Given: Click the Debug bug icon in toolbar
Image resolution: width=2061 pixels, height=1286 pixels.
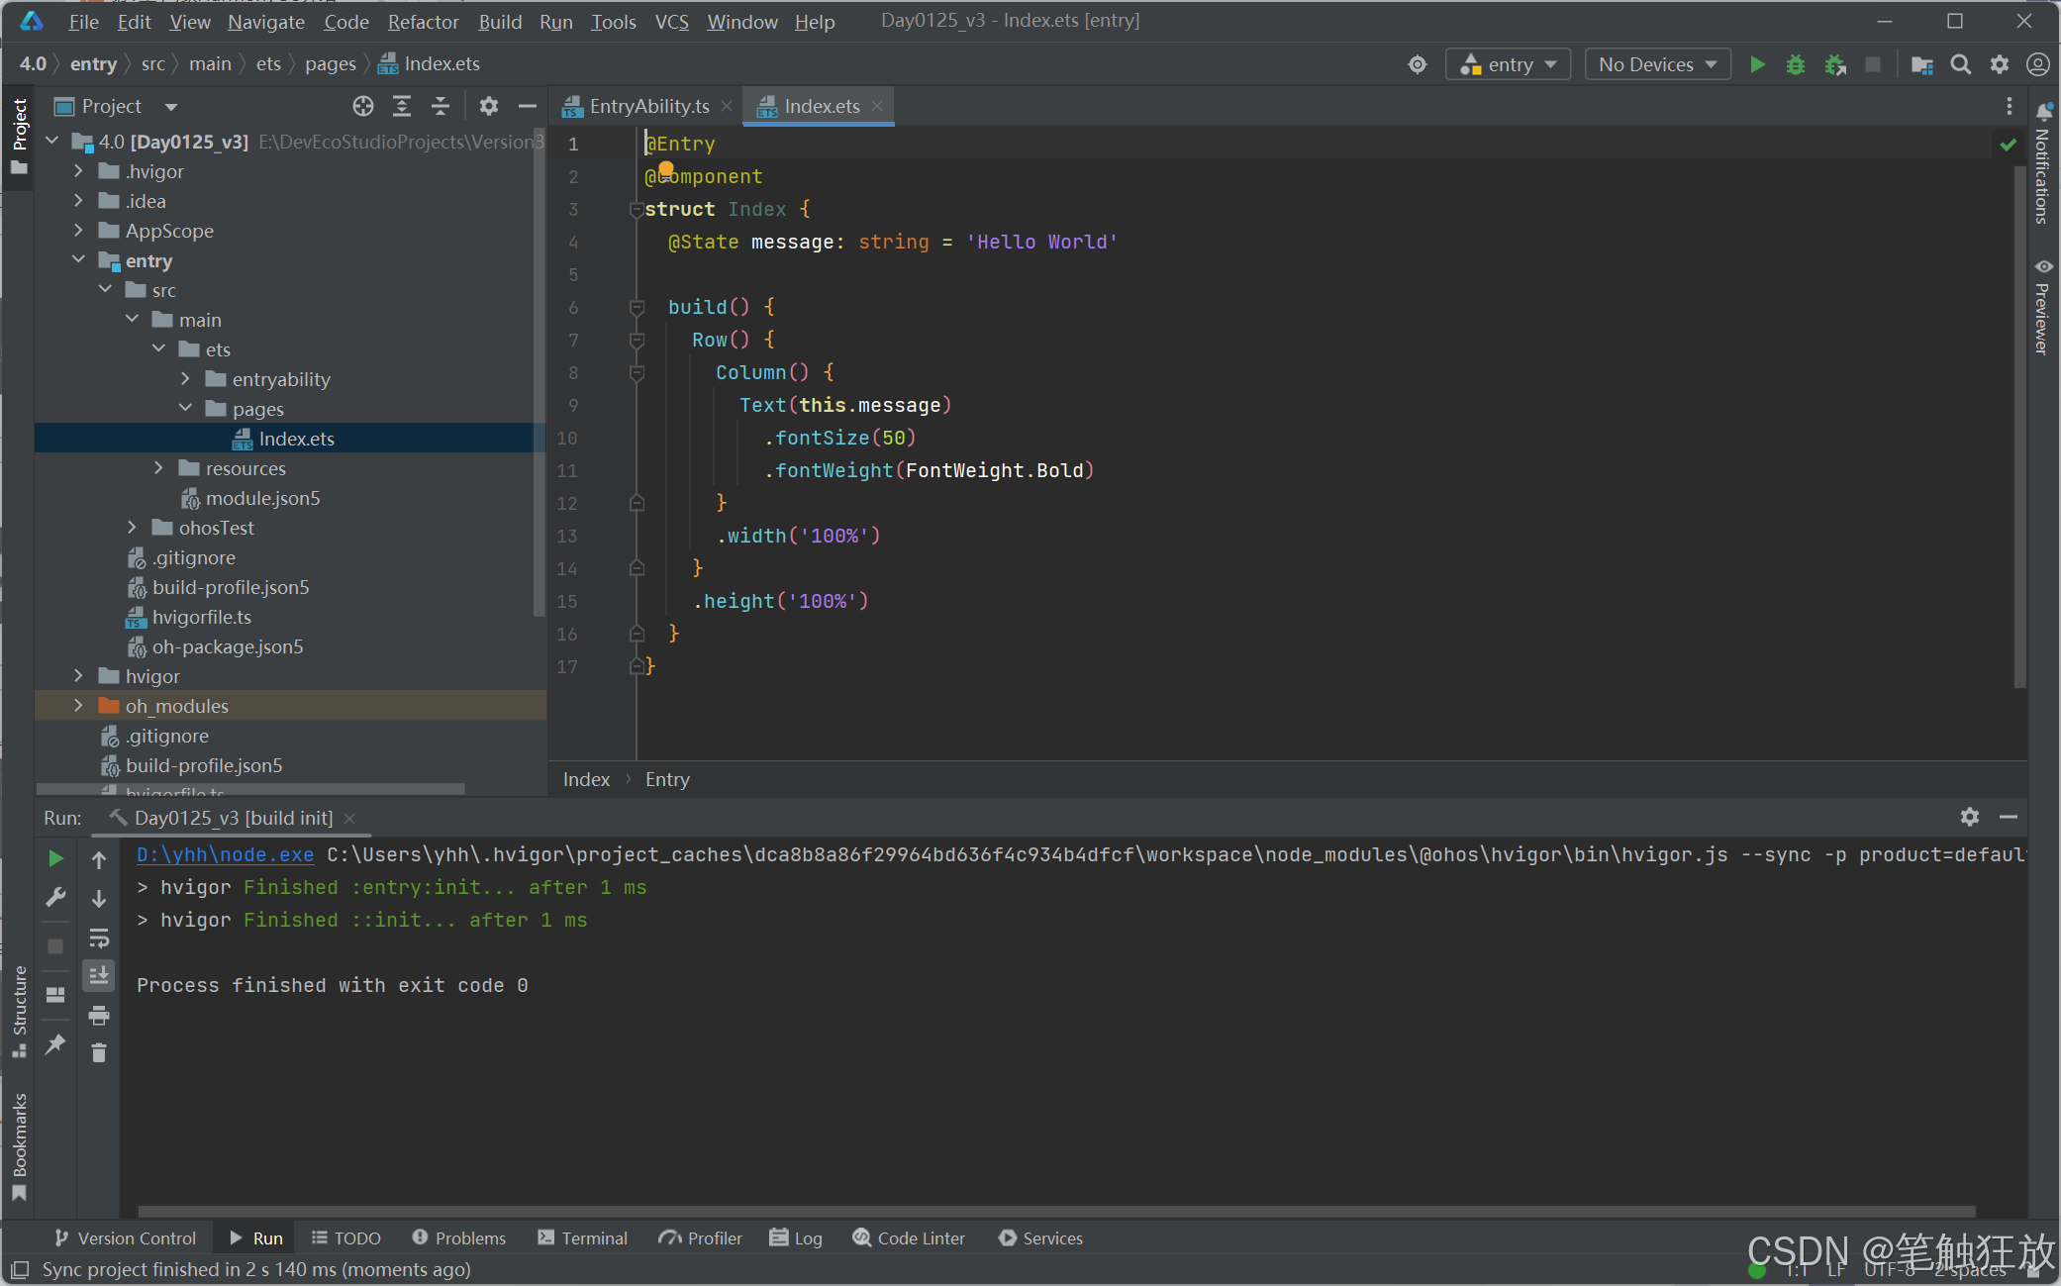Looking at the screenshot, I should (x=1795, y=64).
